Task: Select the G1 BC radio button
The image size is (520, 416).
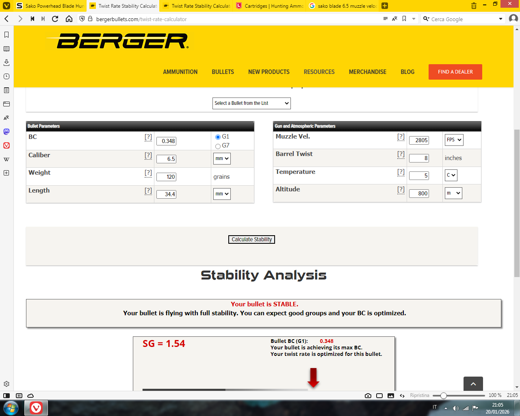Action: [218, 137]
